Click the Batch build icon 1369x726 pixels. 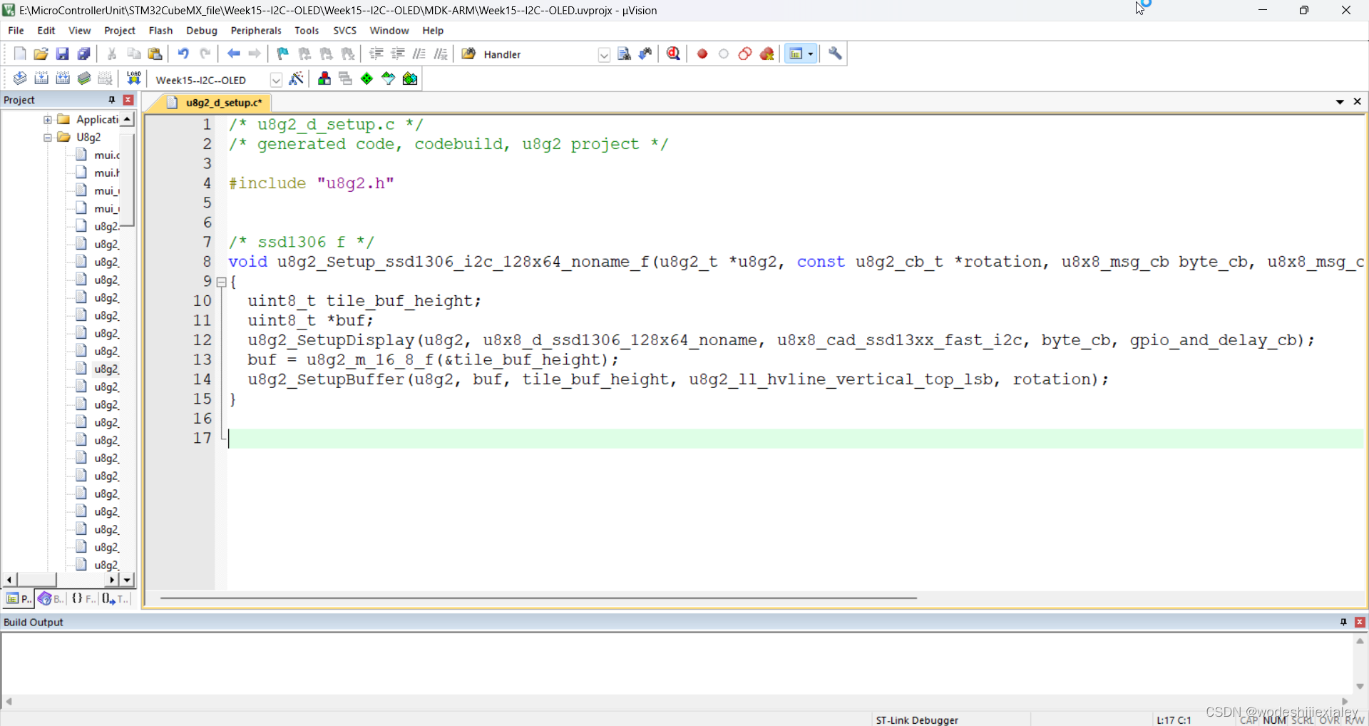84,79
